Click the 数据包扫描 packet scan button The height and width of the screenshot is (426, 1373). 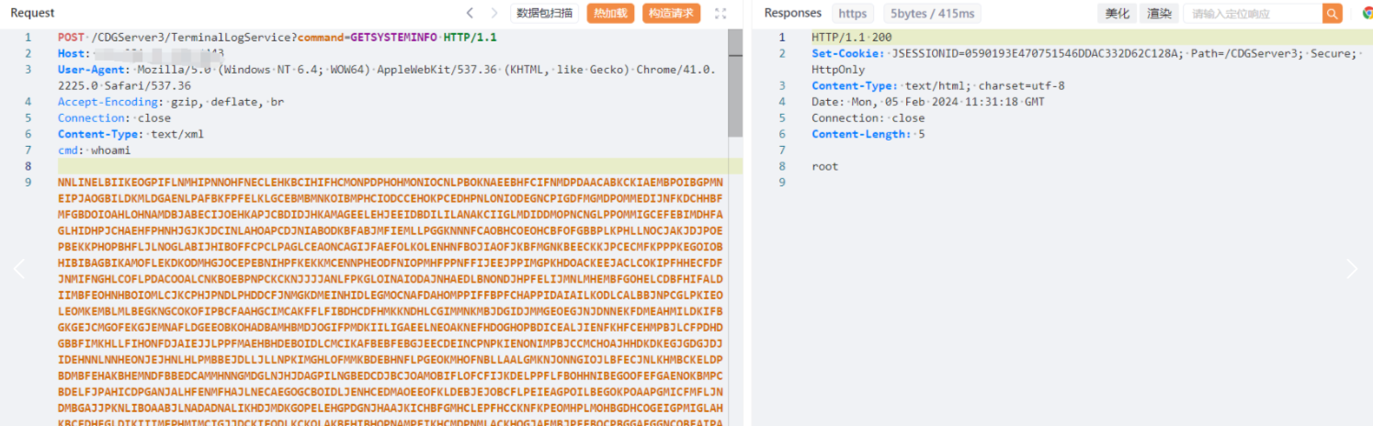544,13
